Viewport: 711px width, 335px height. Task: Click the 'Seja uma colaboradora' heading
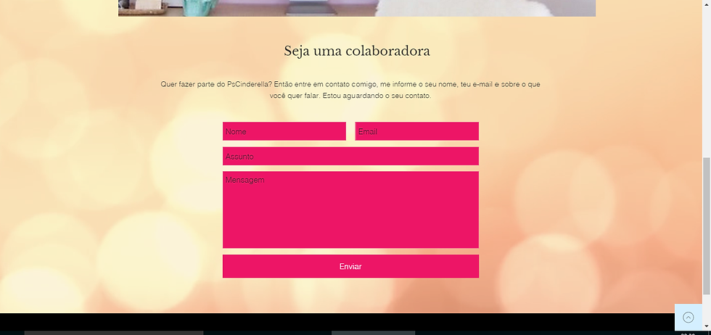pyautogui.click(x=357, y=51)
